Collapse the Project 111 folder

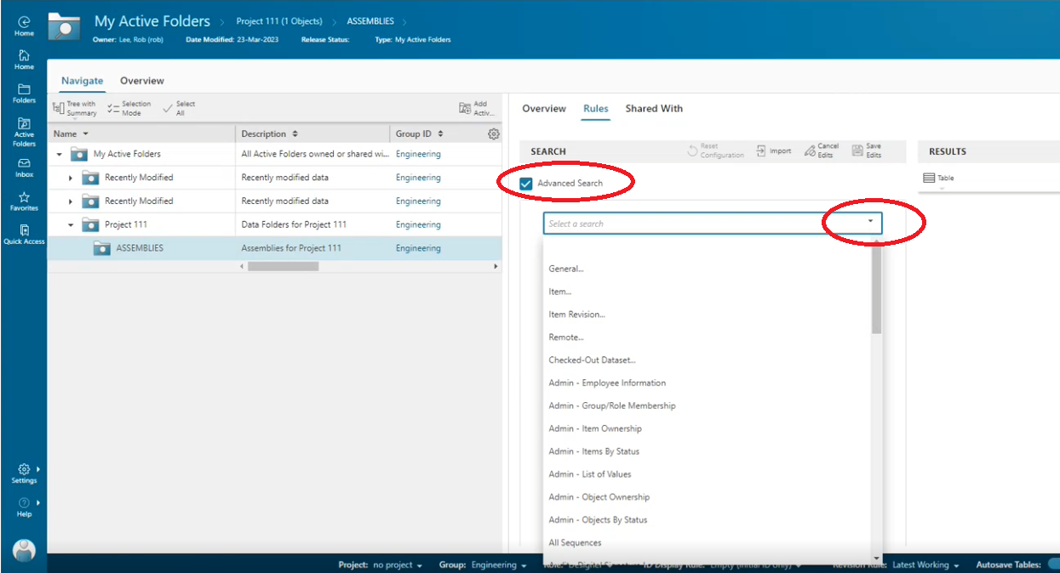pyautogui.click(x=72, y=224)
